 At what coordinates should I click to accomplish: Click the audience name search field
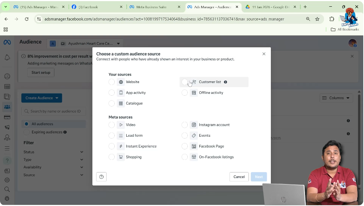(54, 111)
